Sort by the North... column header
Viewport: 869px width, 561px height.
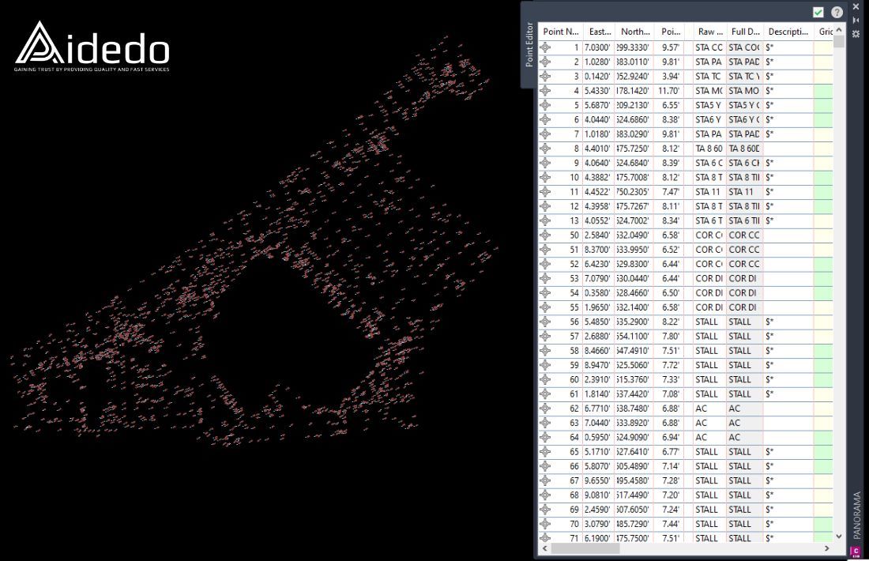click(635, 32)
